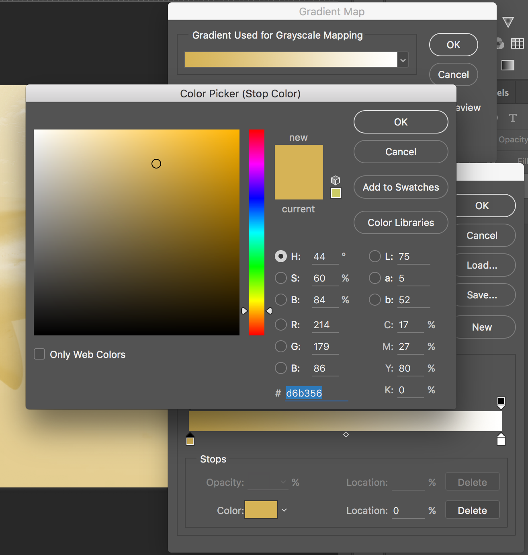This screenshot has width=528, height=555.
Task: Click the S field showing 60
Action: [325, 278]
